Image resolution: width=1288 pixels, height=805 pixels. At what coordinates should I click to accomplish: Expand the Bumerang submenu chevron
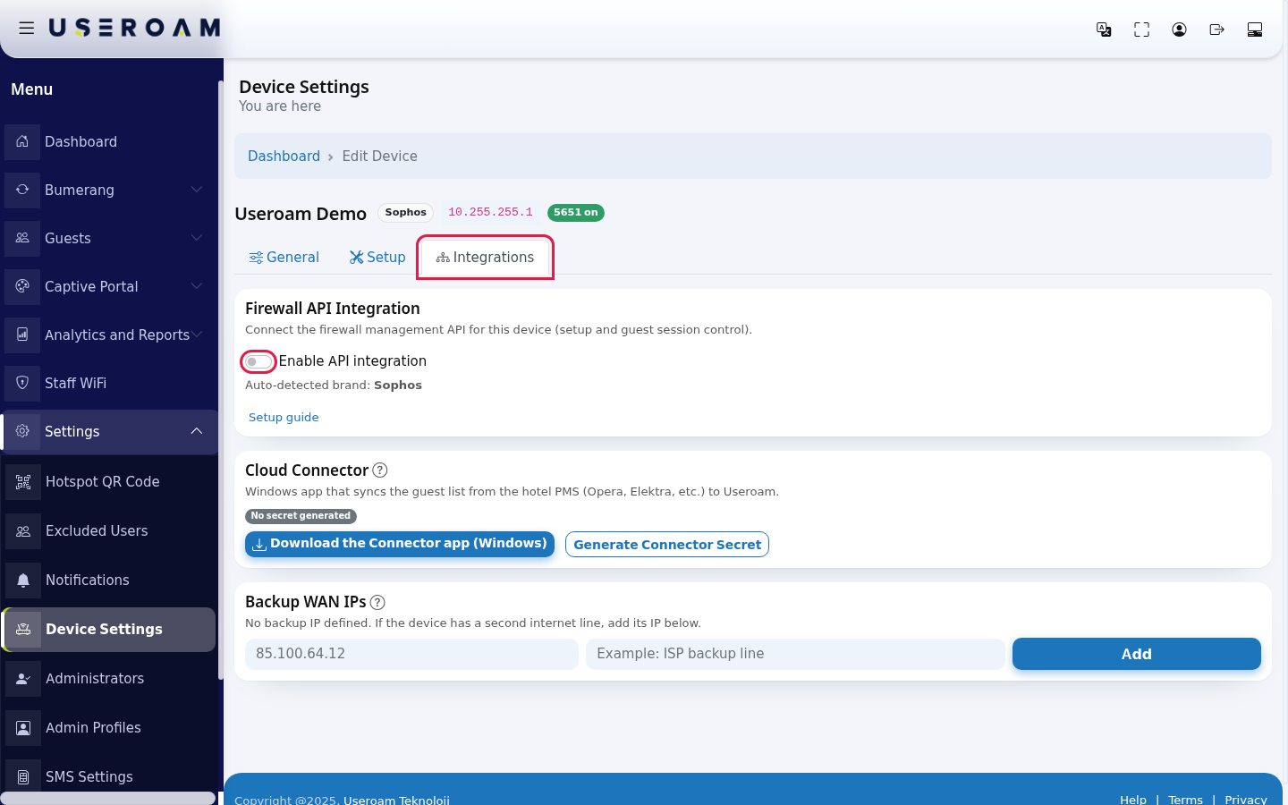(x=197, y=190)
